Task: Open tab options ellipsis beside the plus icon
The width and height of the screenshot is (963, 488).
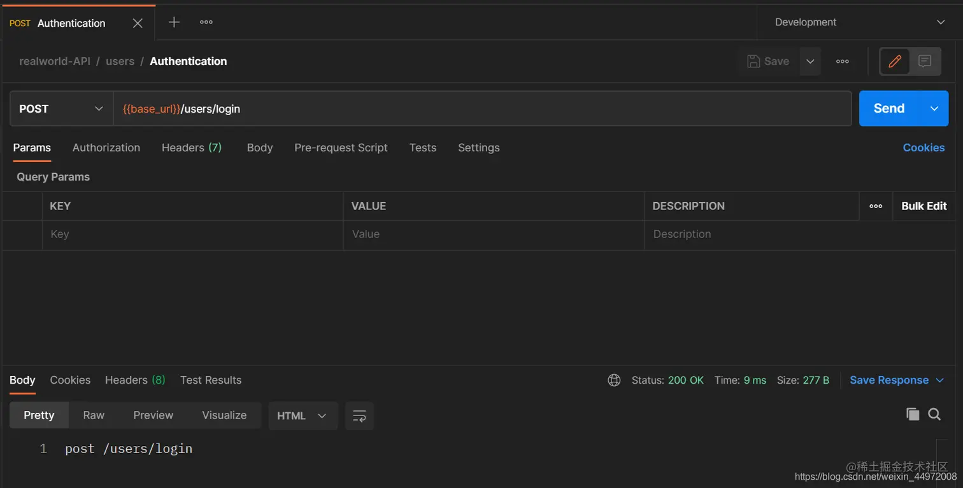Action: click(x=206, y=22)
